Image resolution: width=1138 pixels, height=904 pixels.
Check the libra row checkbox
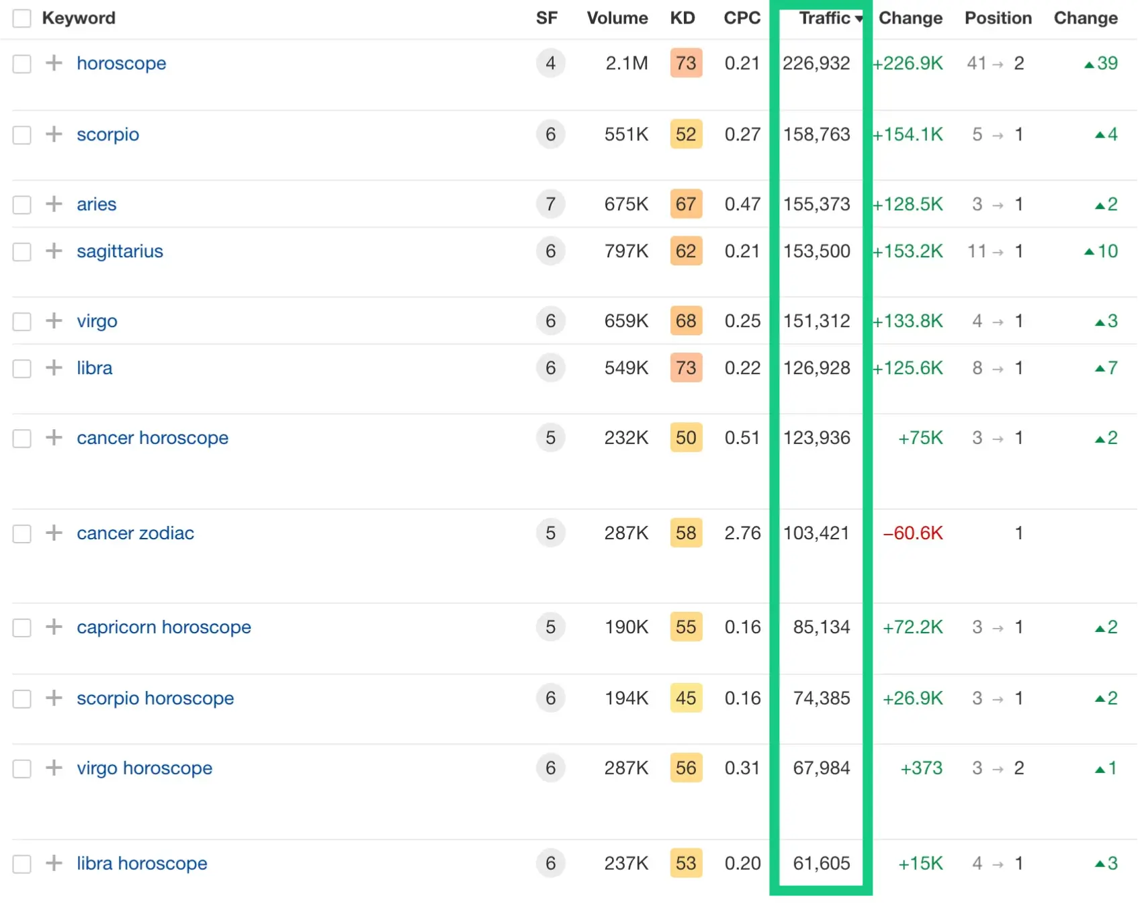(22, 369)
